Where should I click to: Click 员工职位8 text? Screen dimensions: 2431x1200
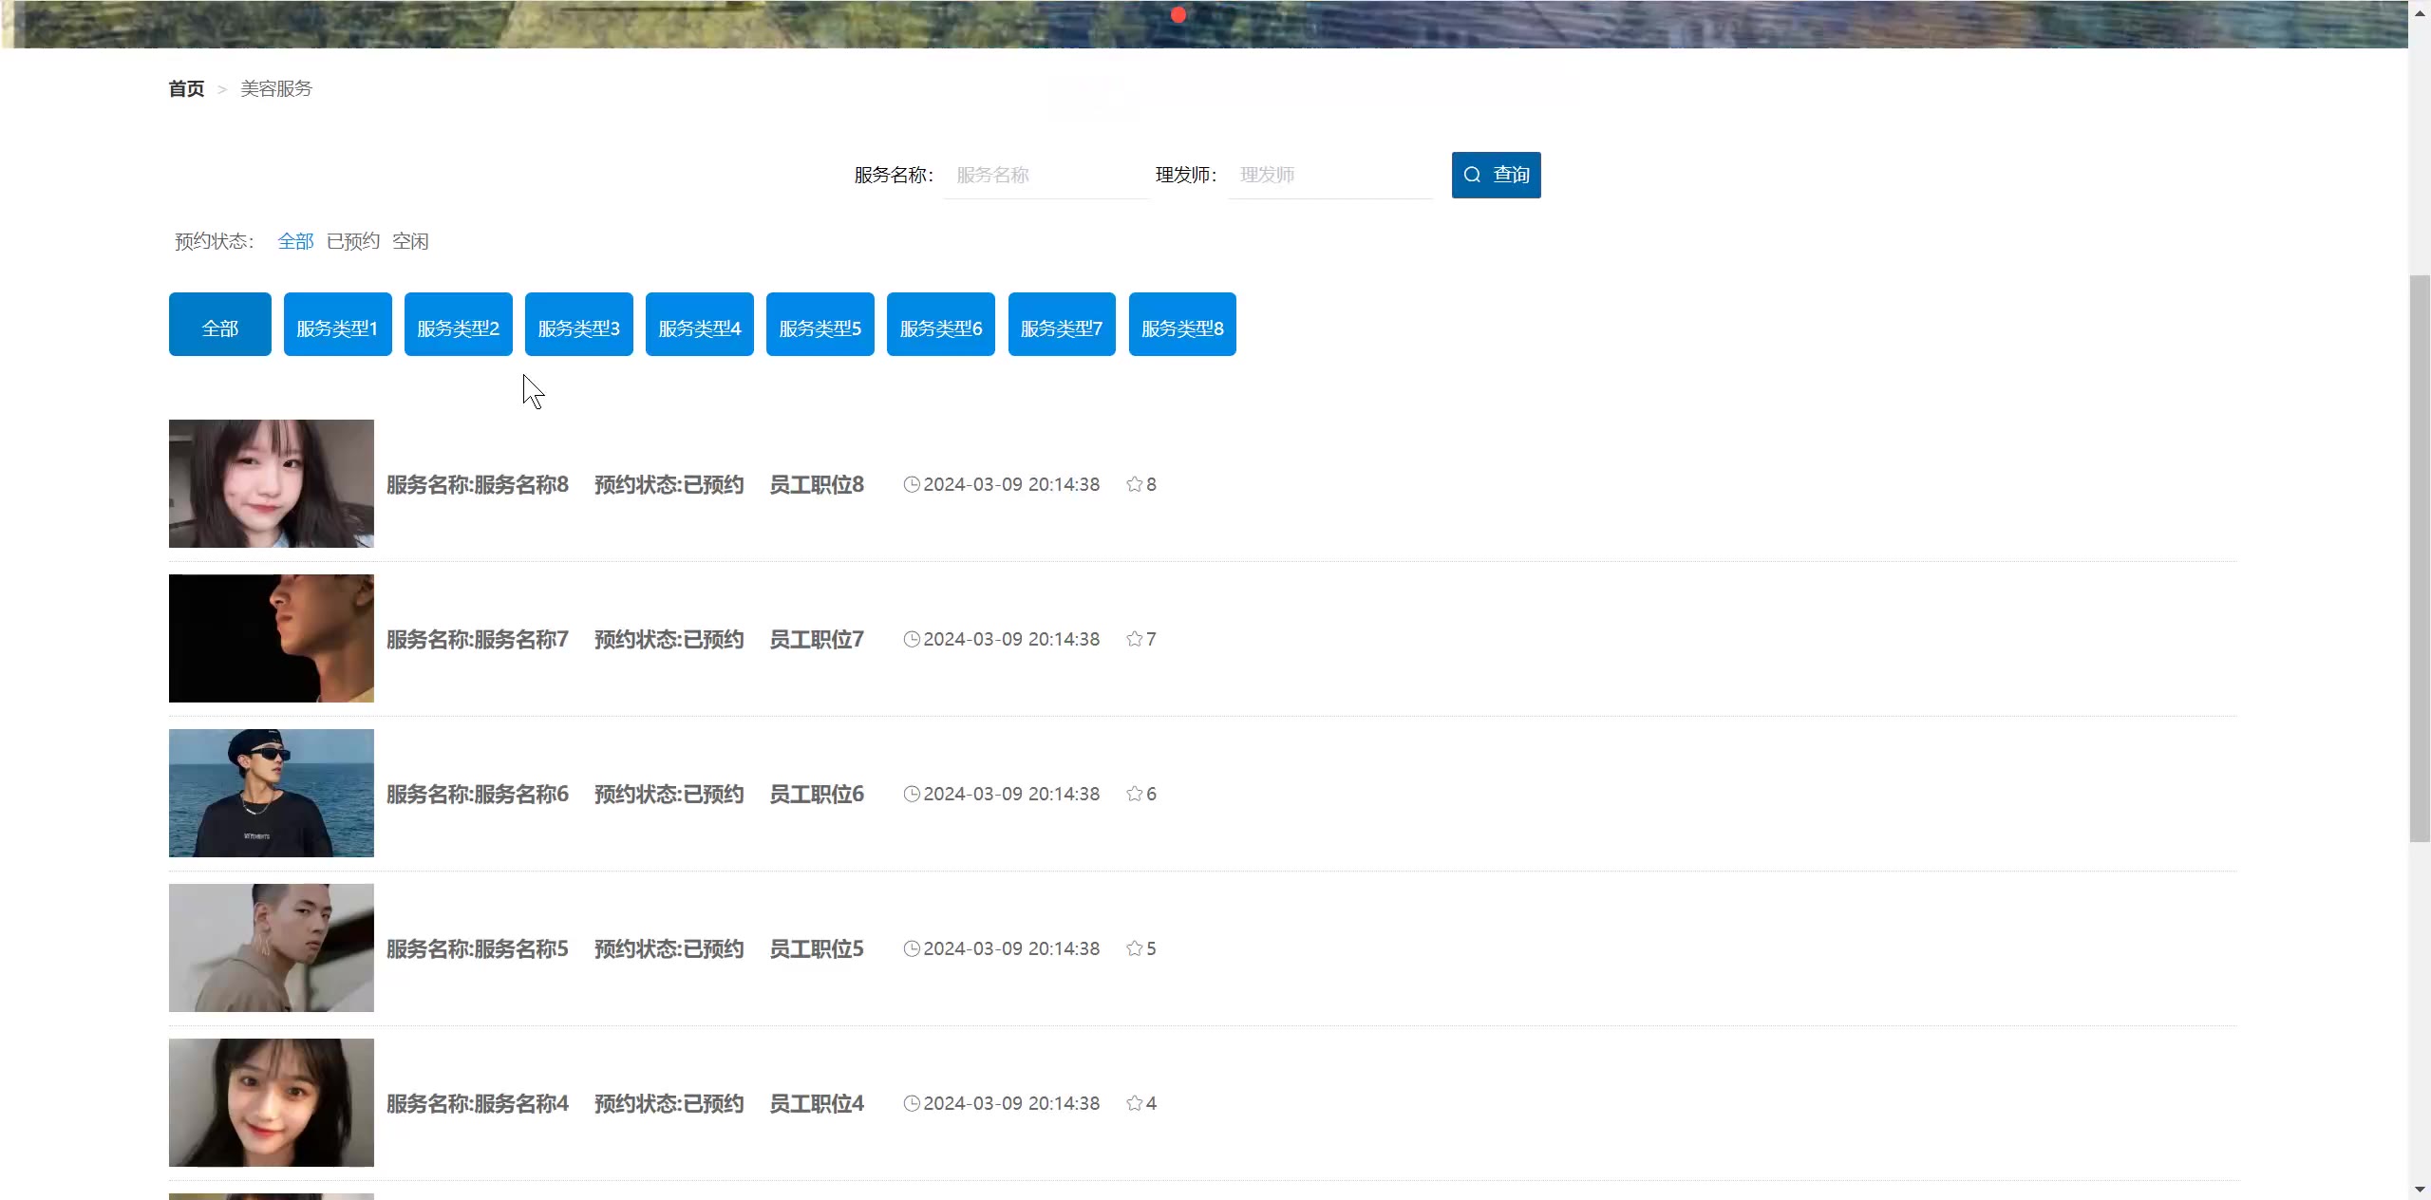pyautogui.click(x=817, y=484)
